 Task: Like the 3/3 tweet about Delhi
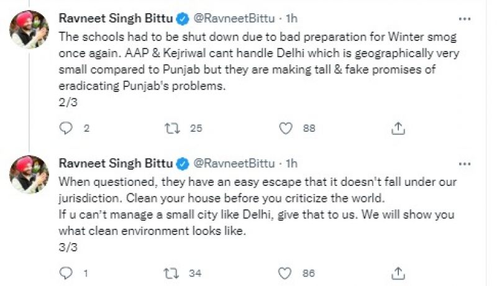[x=286, y=272]
